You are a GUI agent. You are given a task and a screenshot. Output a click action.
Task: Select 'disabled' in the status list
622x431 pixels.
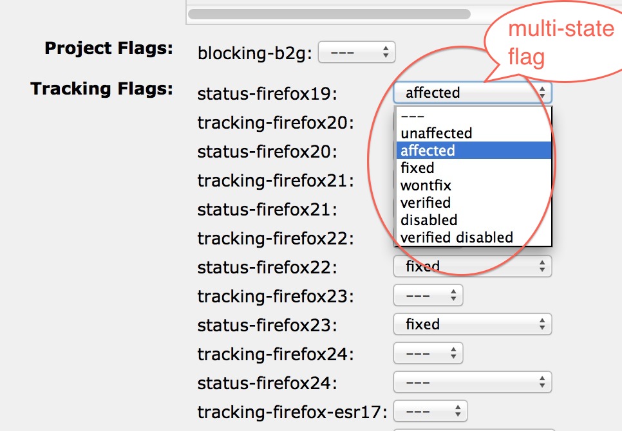tap(474, 220)
